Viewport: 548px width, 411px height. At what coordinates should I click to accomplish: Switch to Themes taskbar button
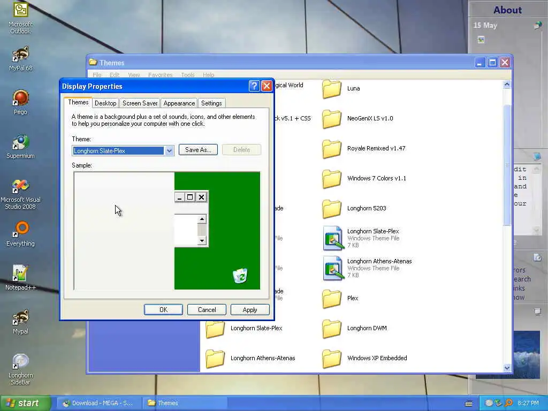click(x=185, y=403)
